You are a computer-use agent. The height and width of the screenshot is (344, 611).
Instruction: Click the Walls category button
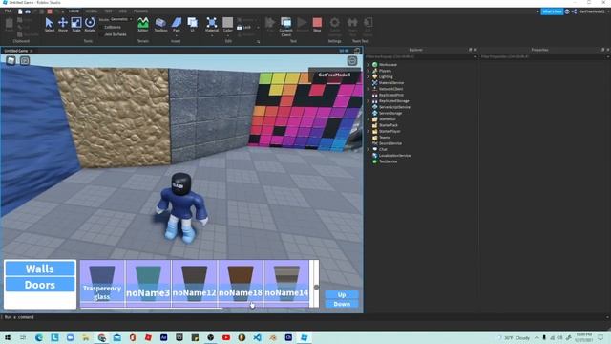pyautogui.click(x=40, y=269)
